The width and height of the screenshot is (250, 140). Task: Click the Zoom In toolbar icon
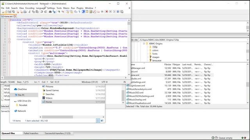pyautogui.click(x=59, y=12)
